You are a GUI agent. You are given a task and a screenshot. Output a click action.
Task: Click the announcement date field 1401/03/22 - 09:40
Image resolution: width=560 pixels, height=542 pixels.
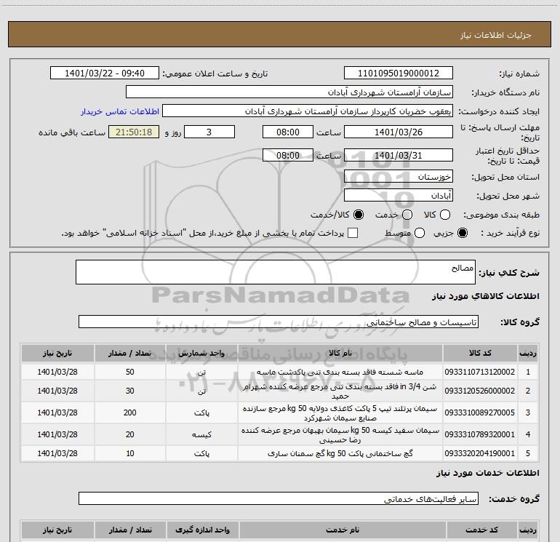tap(105, 73)
